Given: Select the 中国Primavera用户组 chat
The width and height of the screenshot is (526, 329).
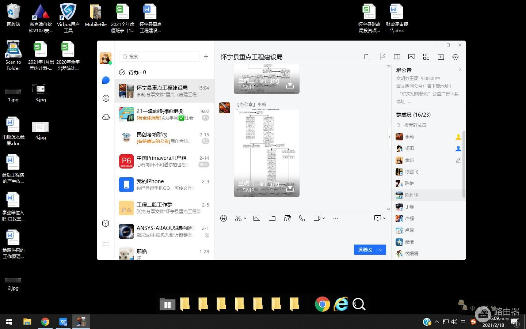Looking at the screenshot, I should (164, 161).
